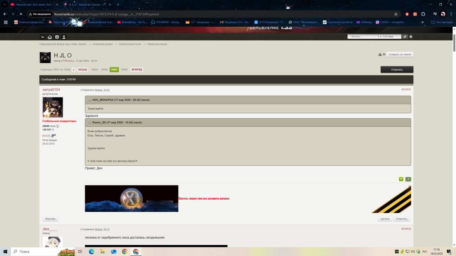Viewport: 456px width, 256px height.
Task: Open Outlook from taskbar
Action: [113, 251]
